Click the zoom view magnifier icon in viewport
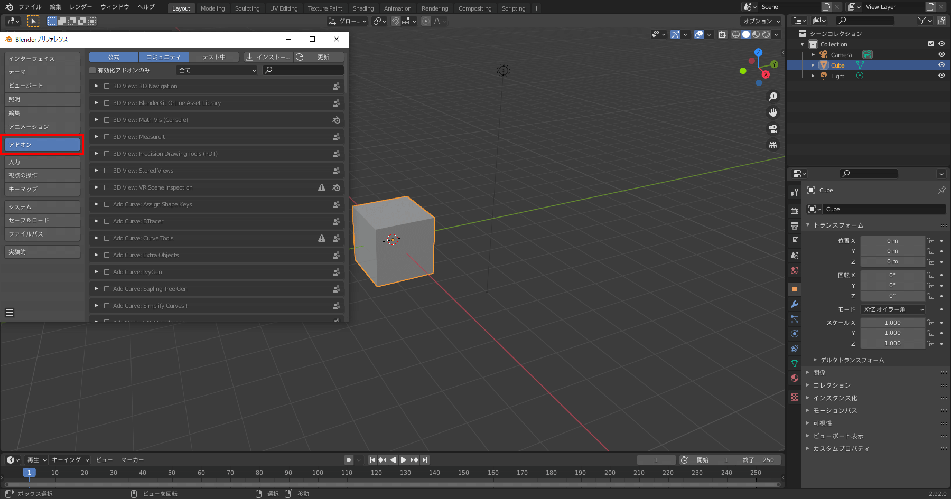 point(773,97)
